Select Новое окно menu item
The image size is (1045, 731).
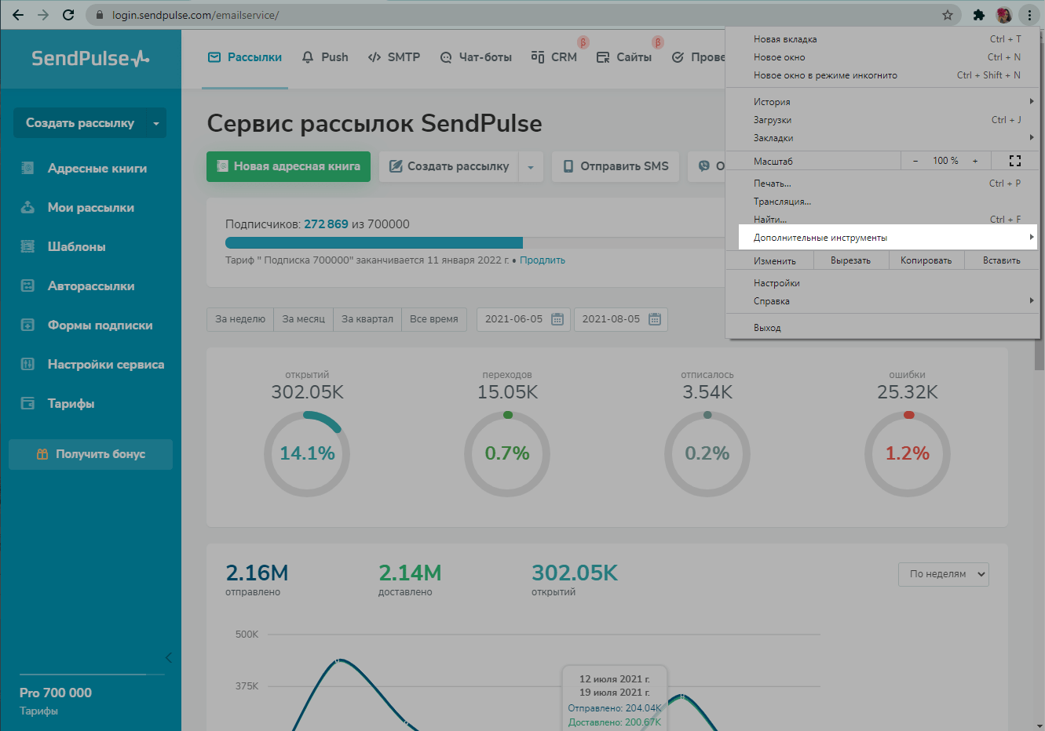pos(883,57)
